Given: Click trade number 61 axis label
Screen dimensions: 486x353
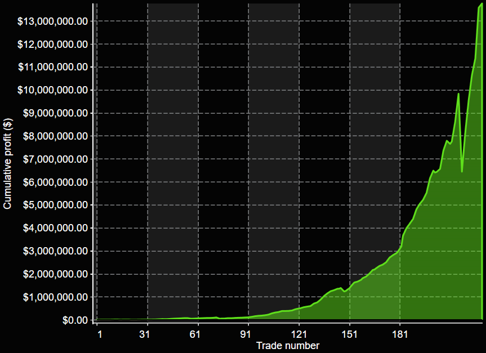Looking at the screenshot, I should 195,334.
